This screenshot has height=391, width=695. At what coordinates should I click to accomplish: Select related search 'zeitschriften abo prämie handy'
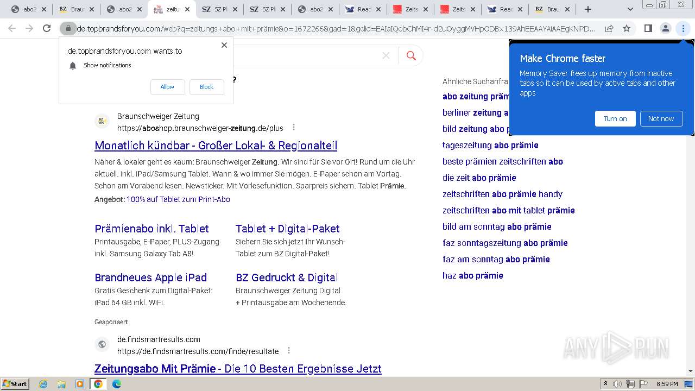(x=502, y=194)
